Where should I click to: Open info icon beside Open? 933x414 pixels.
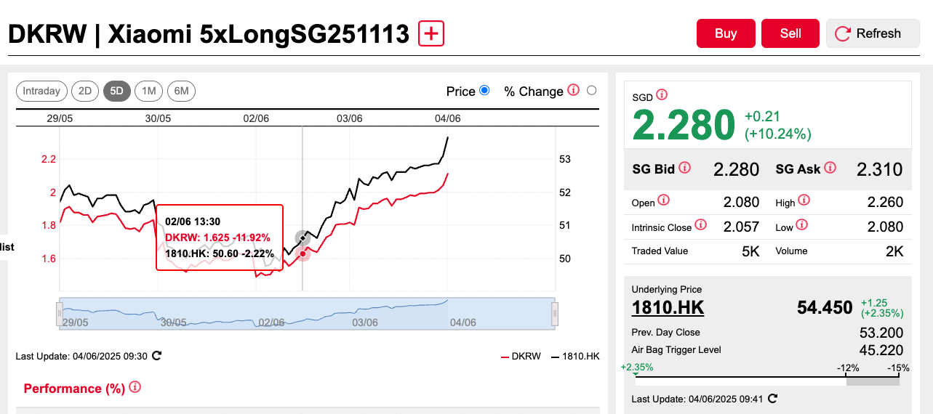coord(664,201)
